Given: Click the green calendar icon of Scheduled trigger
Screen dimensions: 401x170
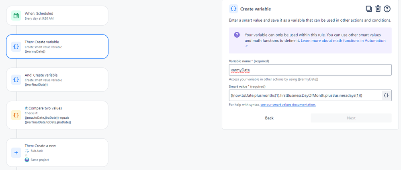Looking at the screenshot, I should [x=16, y=16].
